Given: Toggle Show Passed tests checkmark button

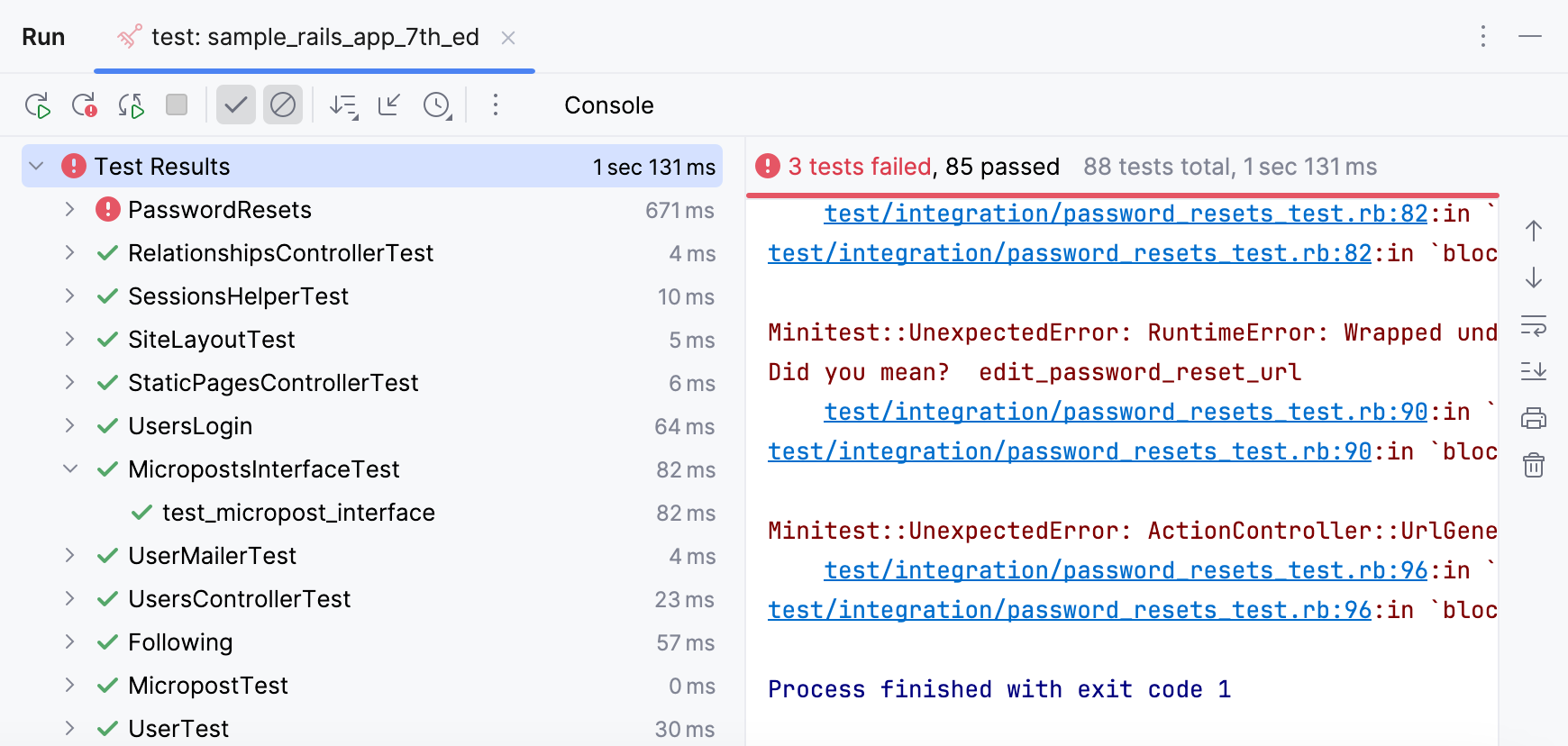Looking at the screenshot, I should click(236, 105).
